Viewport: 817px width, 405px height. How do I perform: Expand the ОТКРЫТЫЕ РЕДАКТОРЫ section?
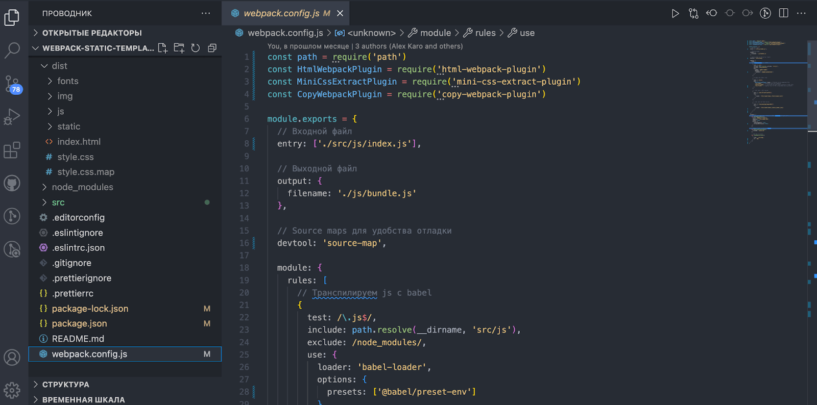click(92, 33)
